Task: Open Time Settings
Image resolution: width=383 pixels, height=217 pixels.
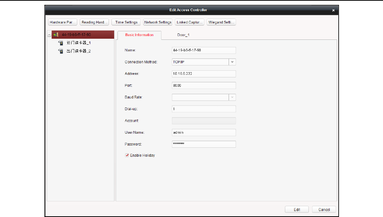Action: point(126,22)
